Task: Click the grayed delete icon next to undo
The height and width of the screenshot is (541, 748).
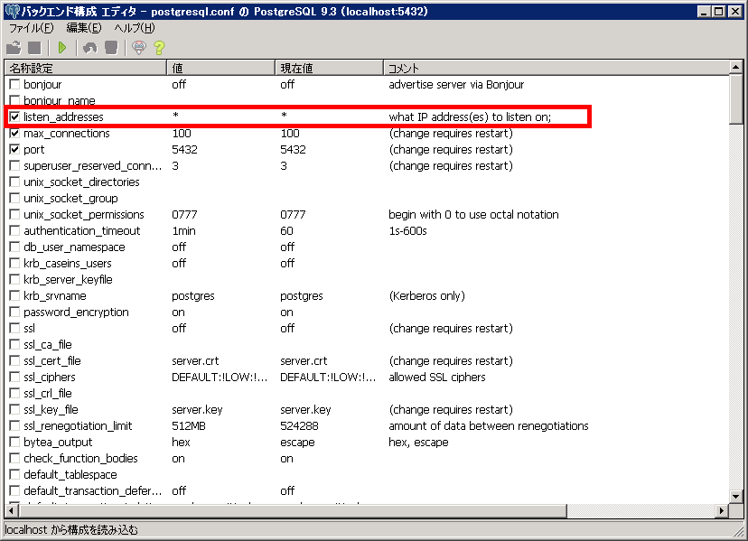Action: (x=110, y=48)
